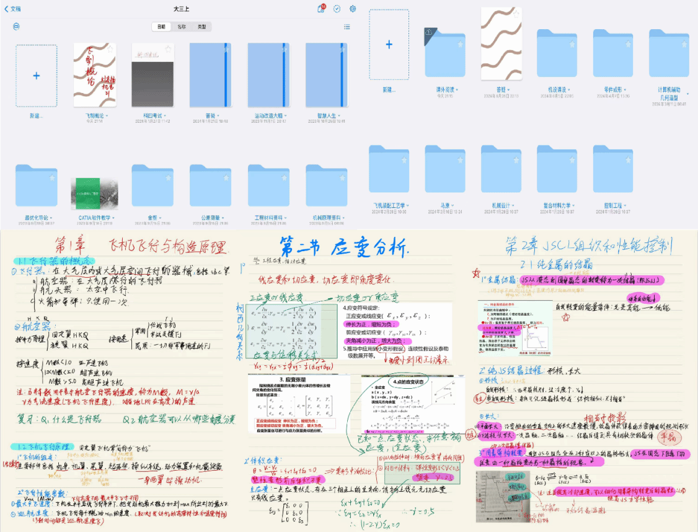Image resolution: width=698 pixels, height=532 pixels.
Task: Open the notifications icon with red 14 badge
Action: click(x=321, y=9)
